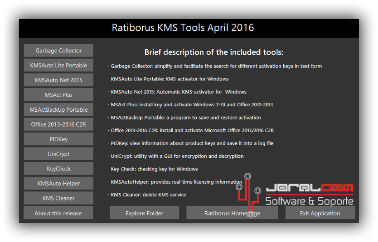The image size is (378, 242).
Task: Open MSAct Plus
Action: (58, 95)
